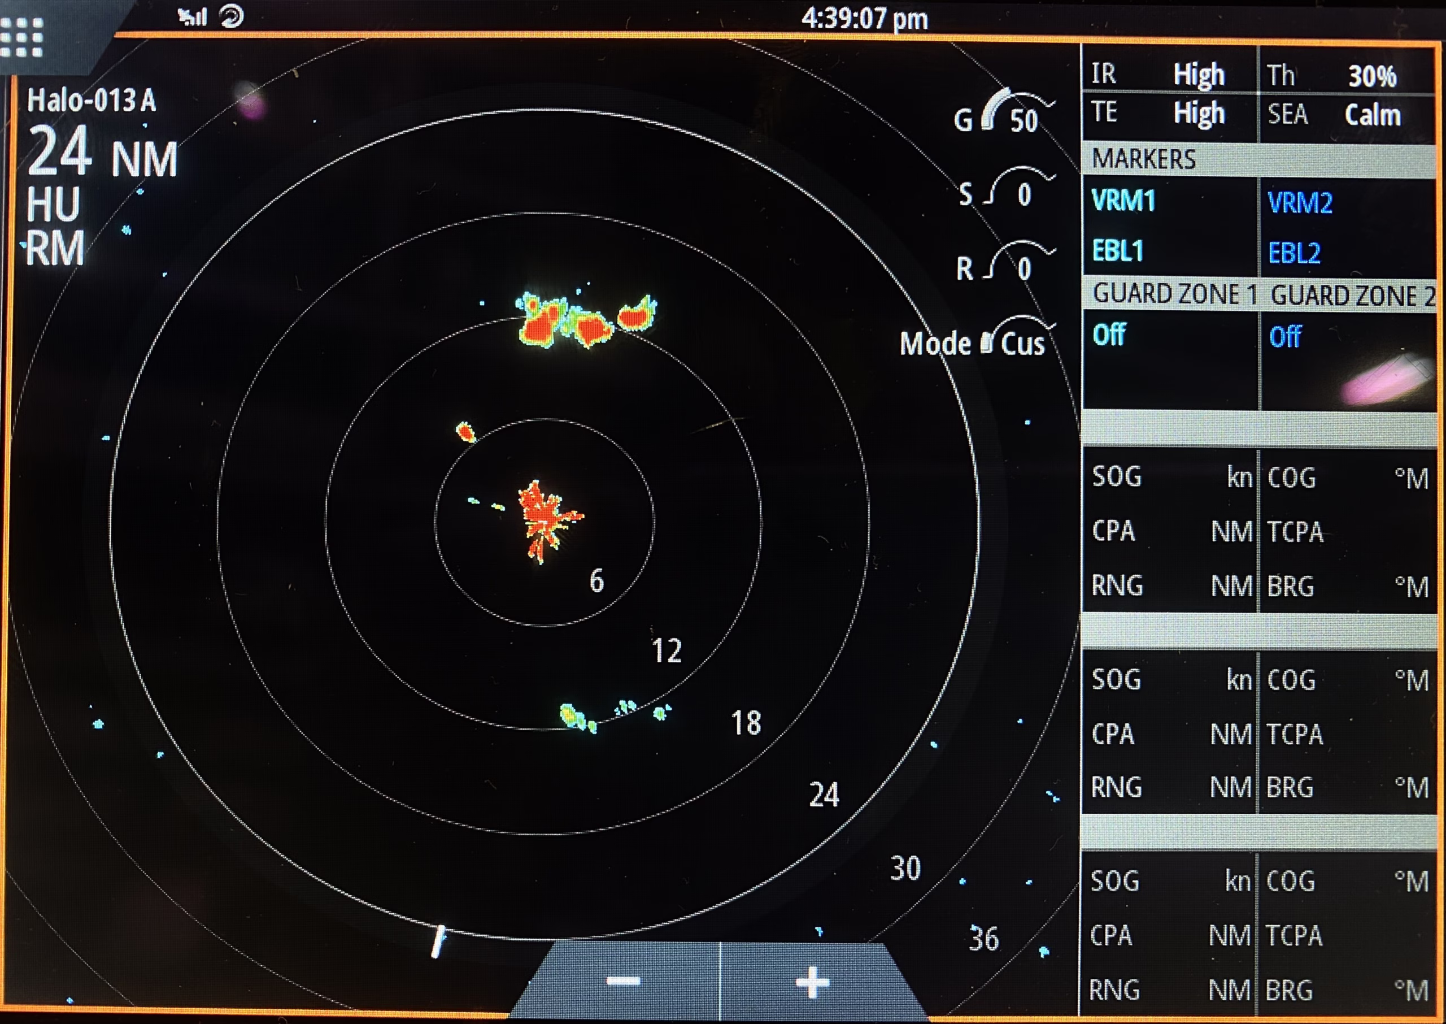The width and height of the screenshot is (1446, 1024).
Task: Select COG in the bottom target panel
Action: (x=1291, y=882)
